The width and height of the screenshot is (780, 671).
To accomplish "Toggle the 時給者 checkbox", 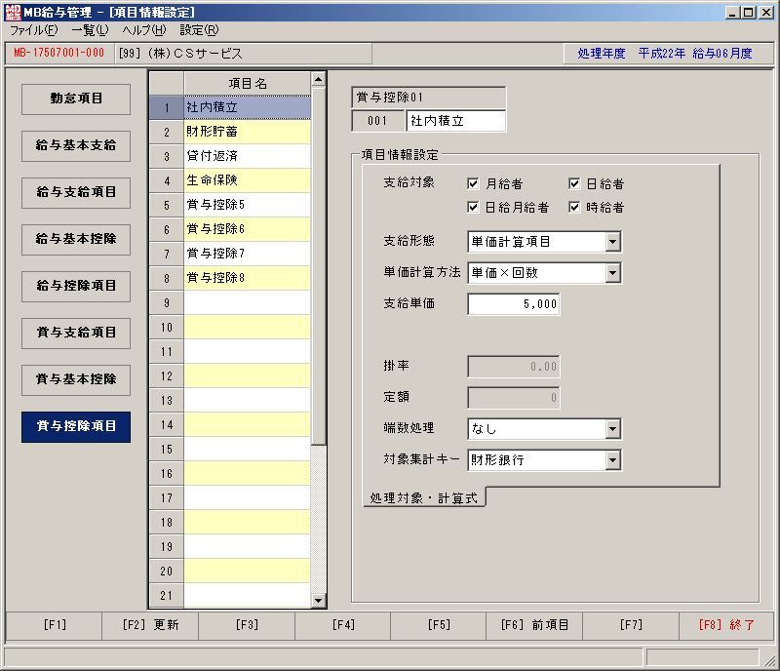I will (x=574, y=207).
